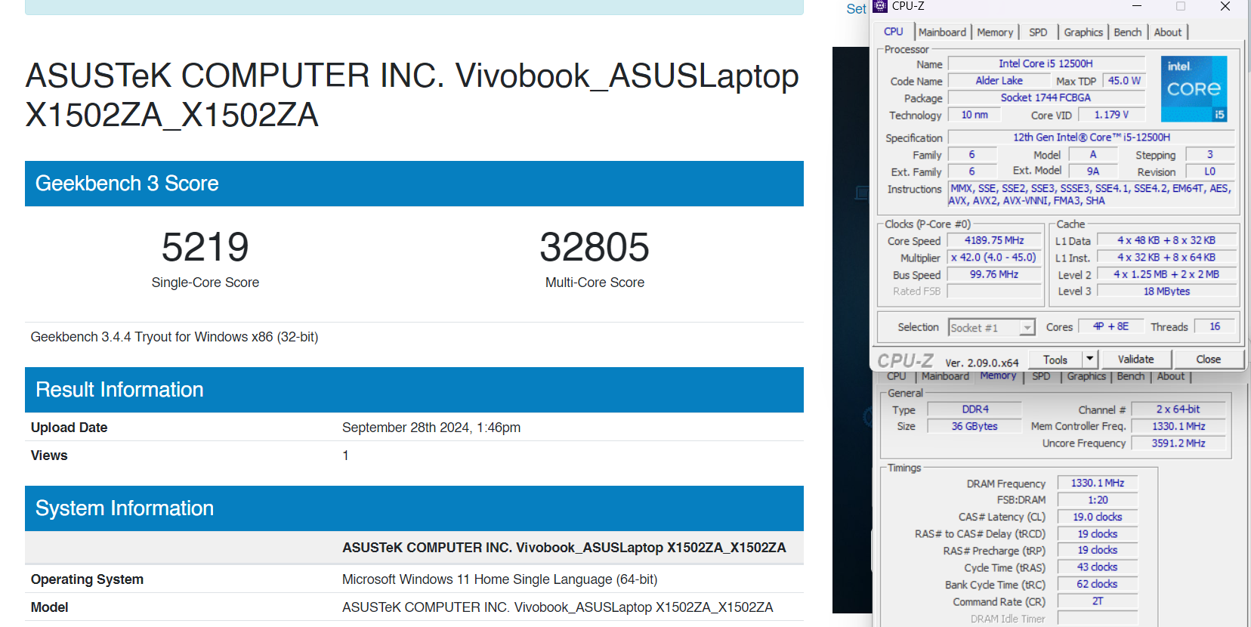Click the Operating System value Windows 11 Home
This screenshot has width=1251, height=627.
(x=499, y=579)
